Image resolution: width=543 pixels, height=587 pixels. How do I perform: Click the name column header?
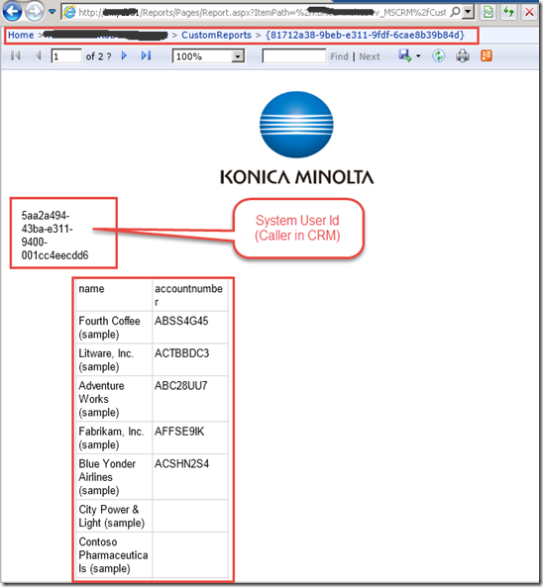(114, 295)
